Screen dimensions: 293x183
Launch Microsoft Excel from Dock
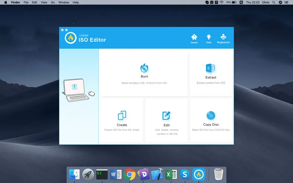[x=171, y=174]
